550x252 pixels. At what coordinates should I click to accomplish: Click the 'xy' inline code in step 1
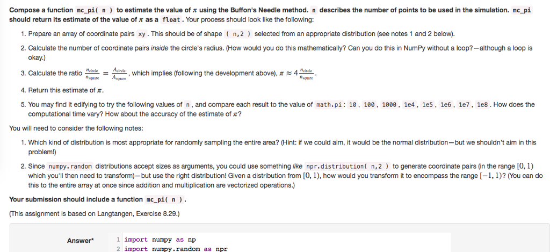coord(142,34)
